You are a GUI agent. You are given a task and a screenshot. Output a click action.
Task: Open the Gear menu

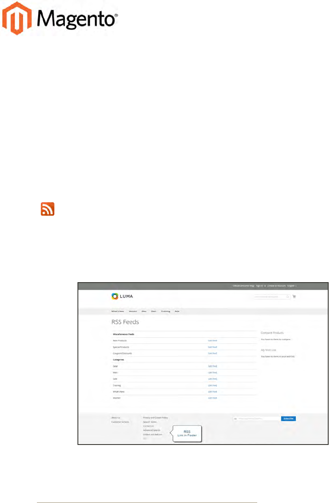coord(154,311)
